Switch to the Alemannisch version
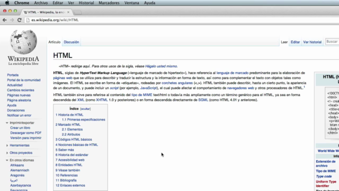339x191 pixels. tap(20, 170)
